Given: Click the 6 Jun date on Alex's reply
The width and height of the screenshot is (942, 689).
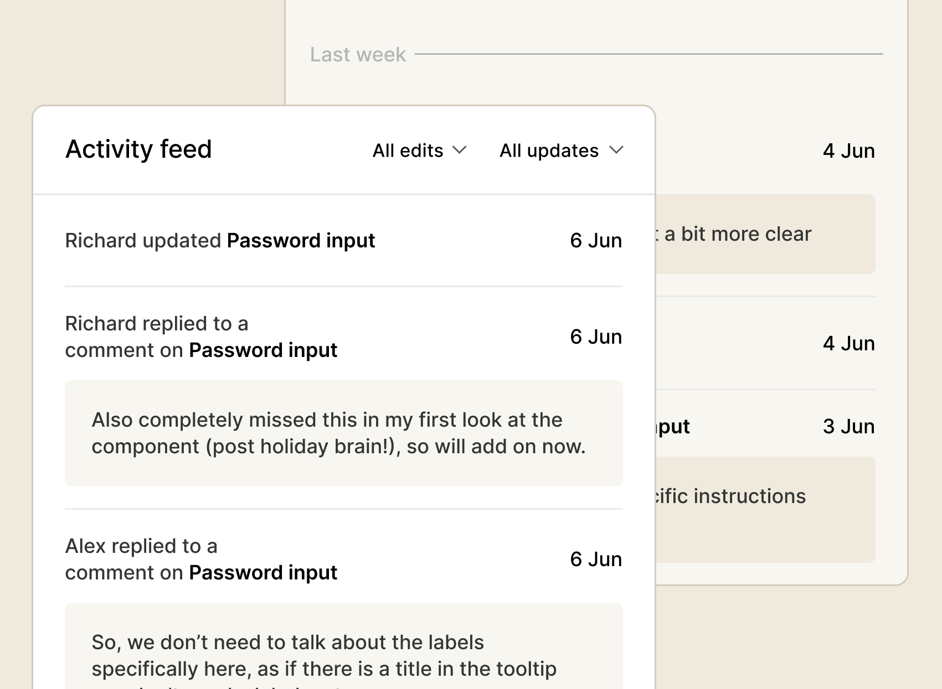Looking at the screenshot, I should (596, 560).
